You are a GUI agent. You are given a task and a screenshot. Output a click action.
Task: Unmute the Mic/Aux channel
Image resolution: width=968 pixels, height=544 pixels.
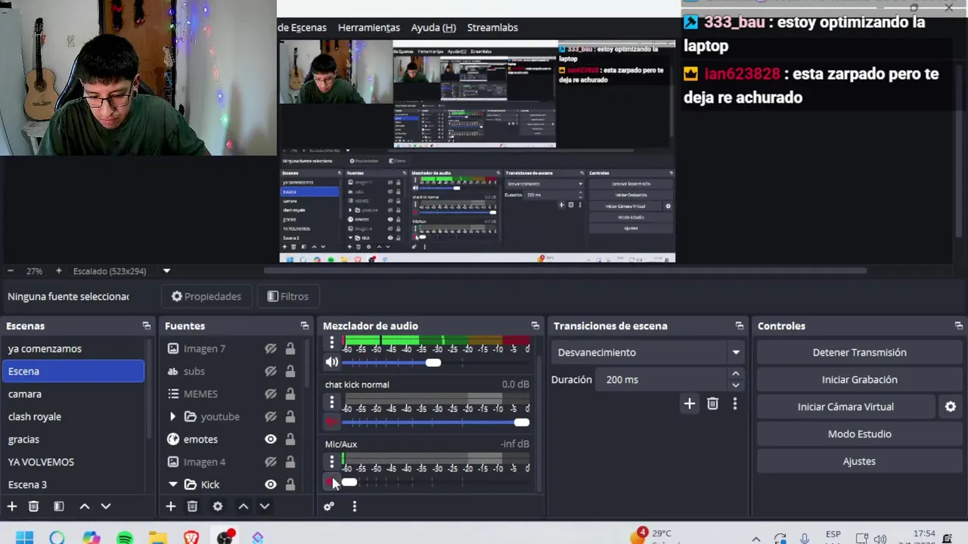pyautogui.click(x=331, y=482)
